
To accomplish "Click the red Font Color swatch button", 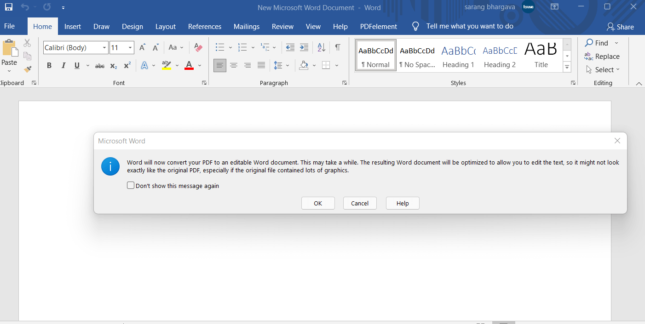I will coord(189,66).
